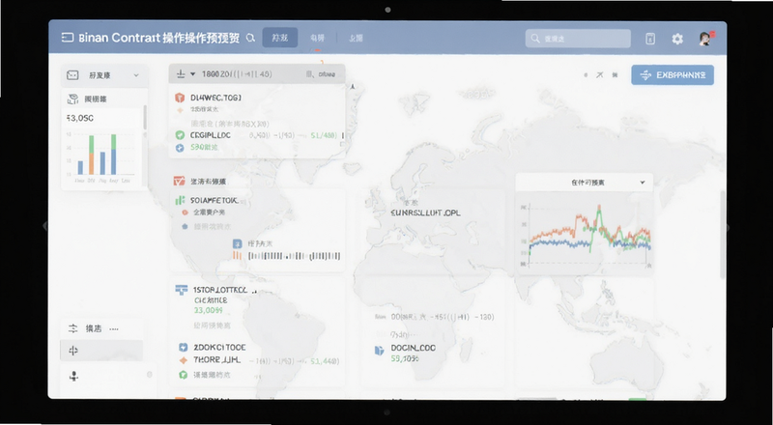Expand the left sidebar top dropdown chevron

click(x=136, y=75)
